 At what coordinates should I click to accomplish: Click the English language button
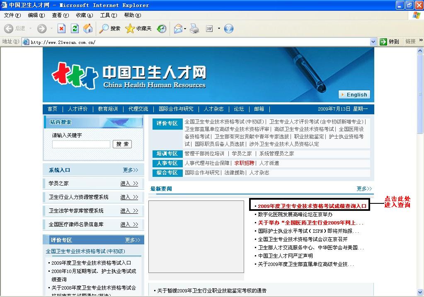point(354,94)
